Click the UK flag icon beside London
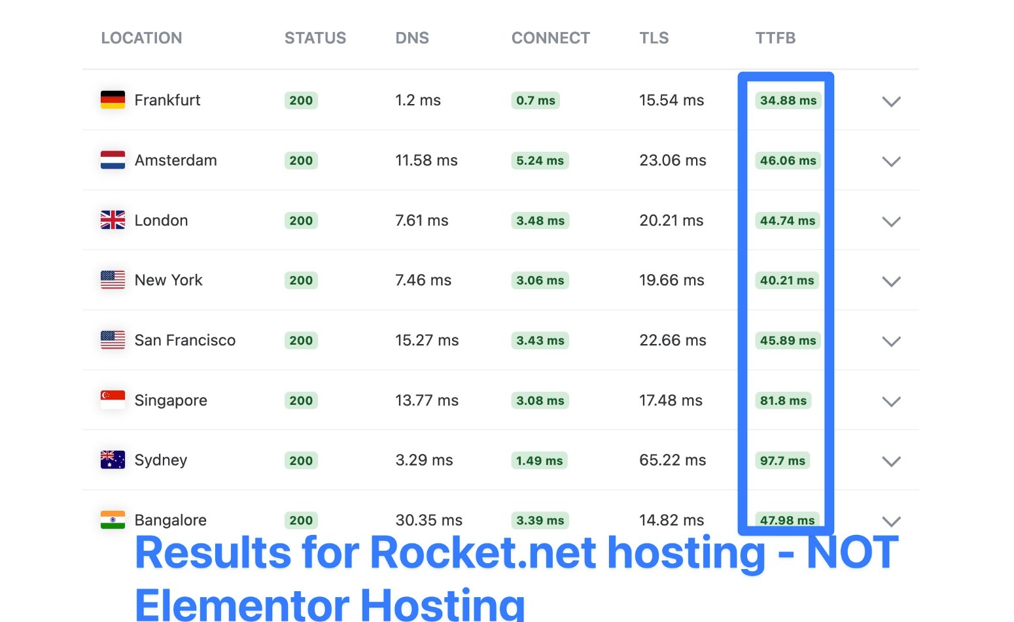1014x622 pixels. (x=113, y=220)
